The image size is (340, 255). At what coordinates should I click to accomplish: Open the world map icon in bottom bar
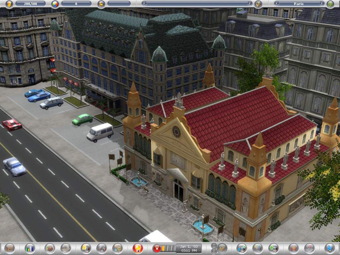(9, 249)
